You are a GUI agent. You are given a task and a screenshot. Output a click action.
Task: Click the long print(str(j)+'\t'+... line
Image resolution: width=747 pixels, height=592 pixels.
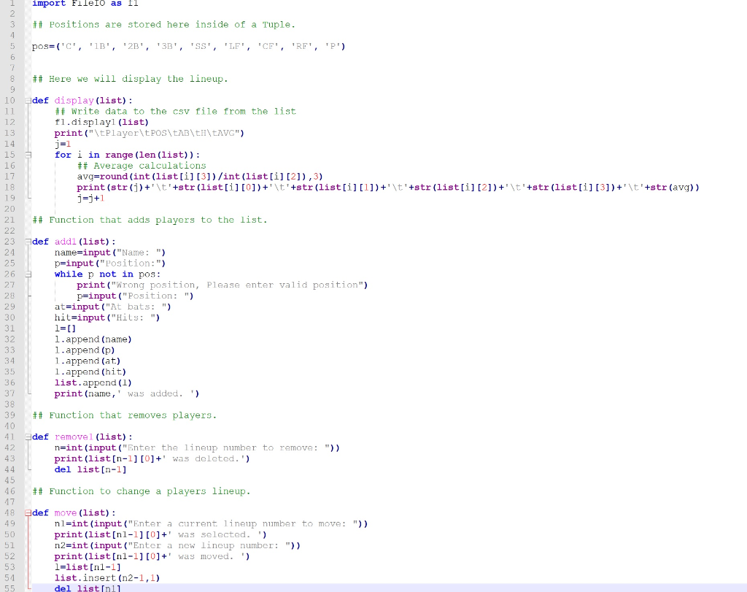click(388, 188)
